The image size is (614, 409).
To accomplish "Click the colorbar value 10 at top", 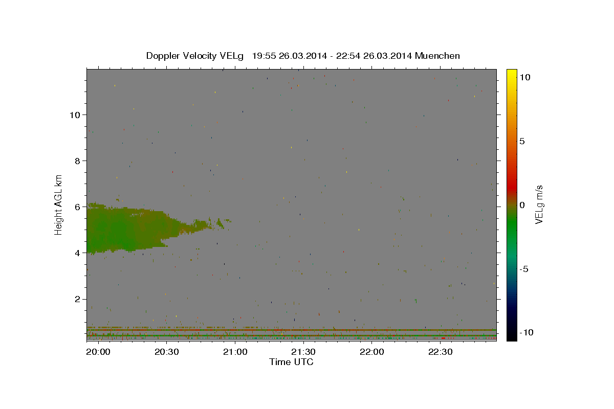I will [524, 77].
